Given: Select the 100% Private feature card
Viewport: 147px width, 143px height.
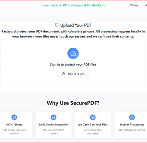Looking at the screenshot, I should pyautogui.click(x=15, y=125).
